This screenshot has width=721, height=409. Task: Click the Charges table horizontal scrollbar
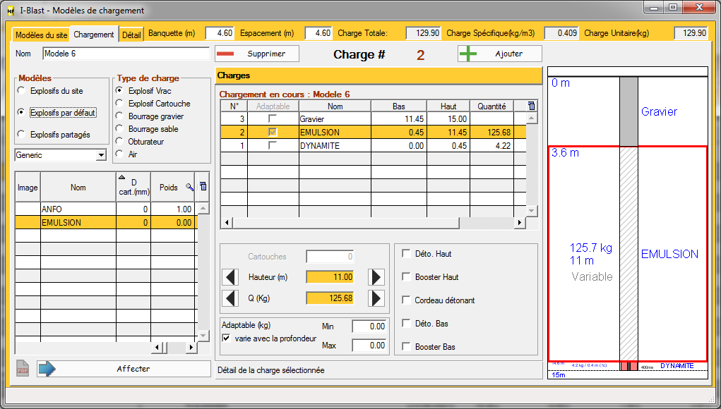tap(346, 223)
